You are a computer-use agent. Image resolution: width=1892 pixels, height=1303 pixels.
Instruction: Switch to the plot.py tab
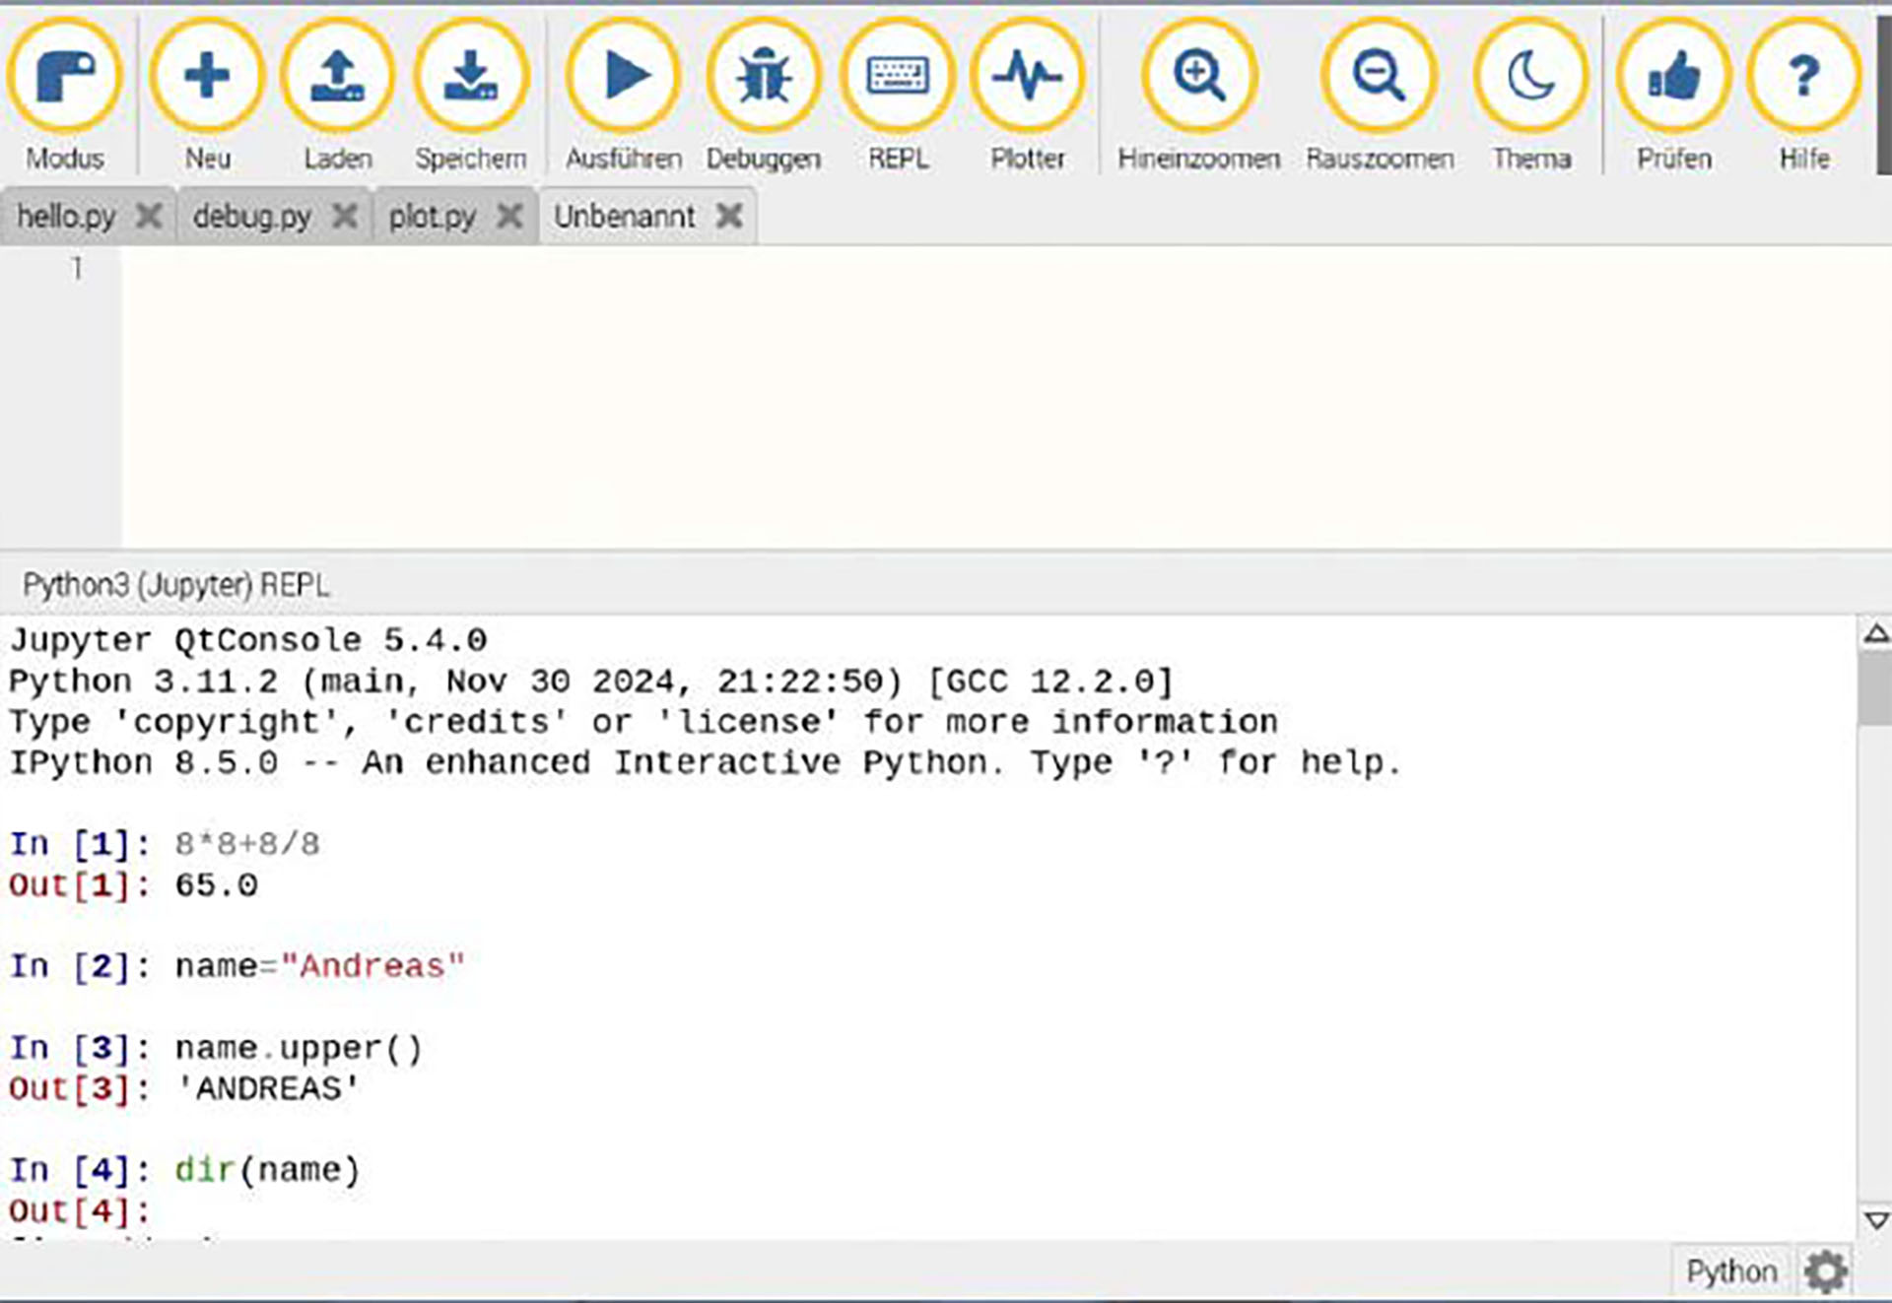(434, 215)
